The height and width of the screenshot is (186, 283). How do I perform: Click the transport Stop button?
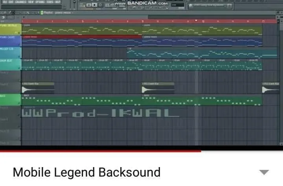pyautogui.click(x=94, y=5)
